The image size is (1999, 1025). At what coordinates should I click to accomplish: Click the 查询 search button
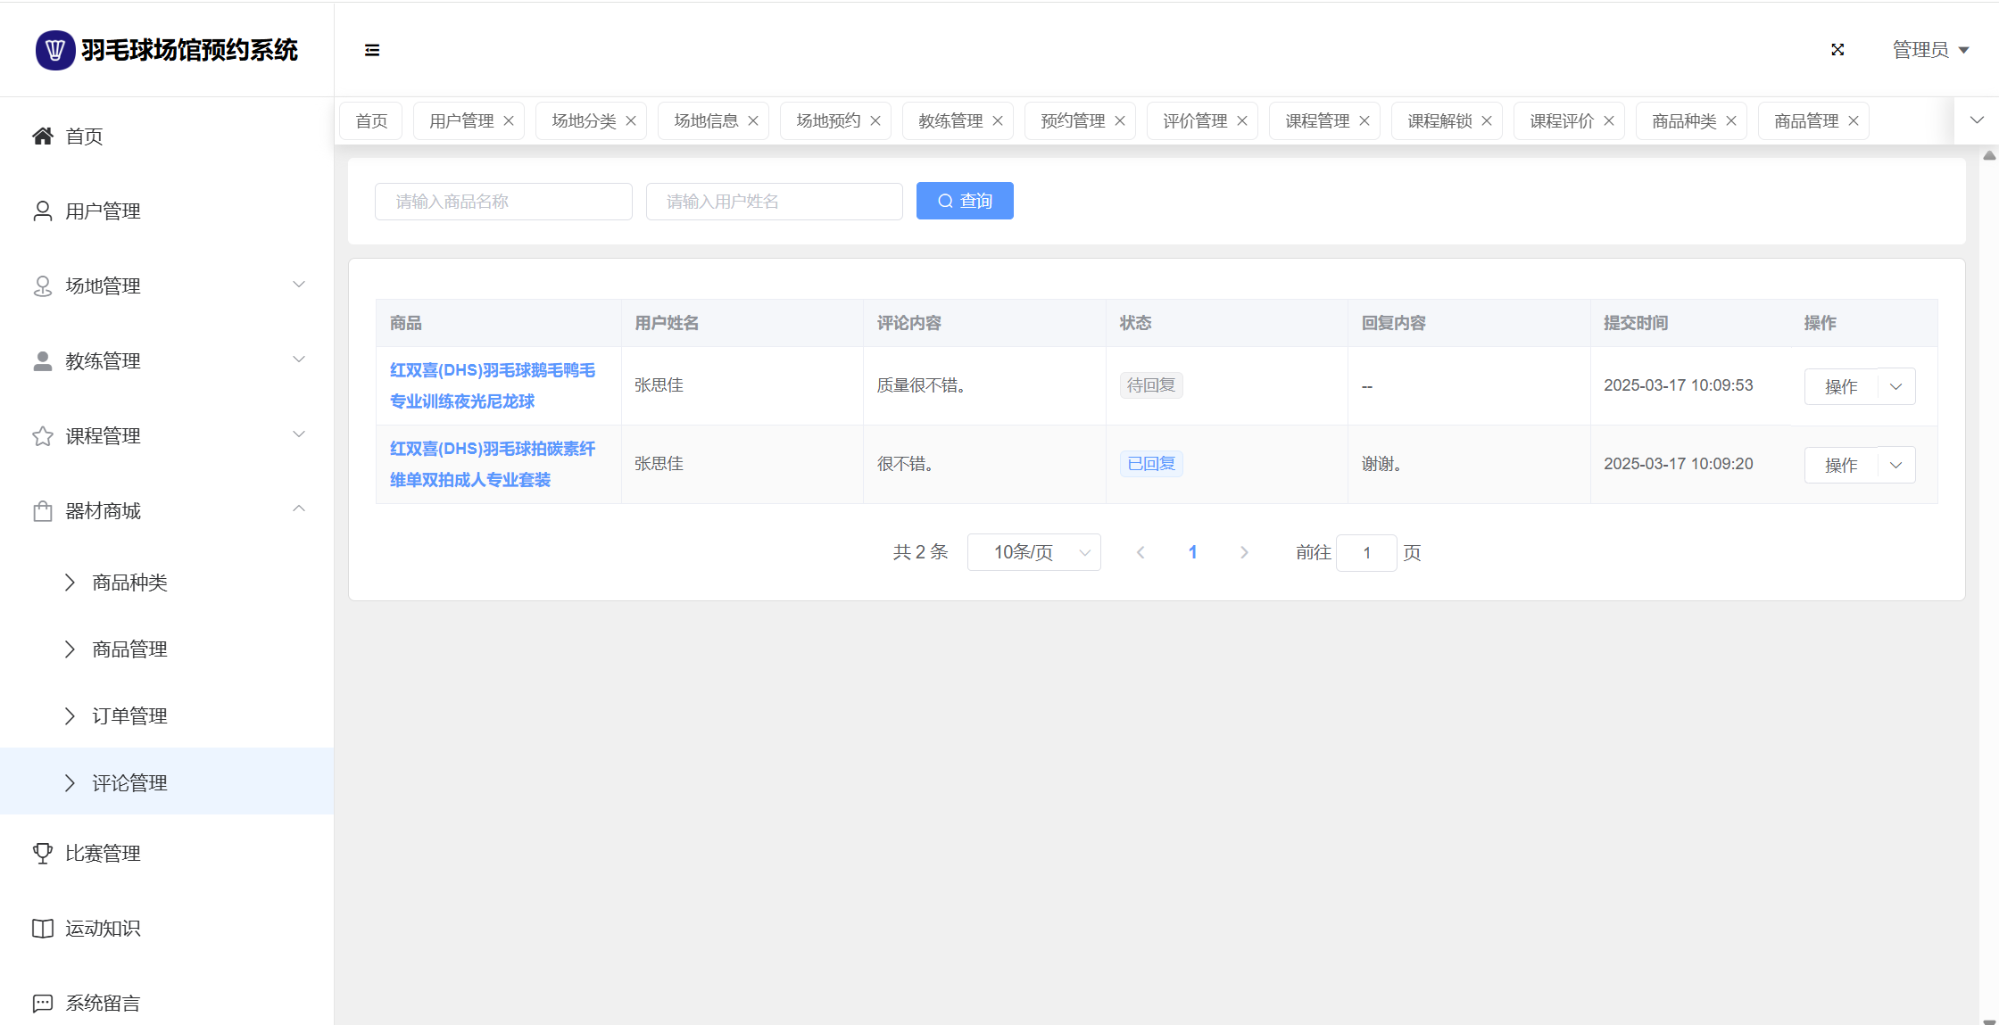(x=965, y=201)
